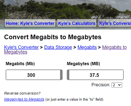Follow the Kyle's Converter breadcrumb link

coord(21,47)
